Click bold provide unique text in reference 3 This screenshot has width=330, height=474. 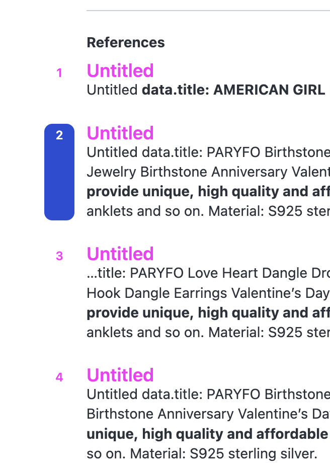pos(208,313)
